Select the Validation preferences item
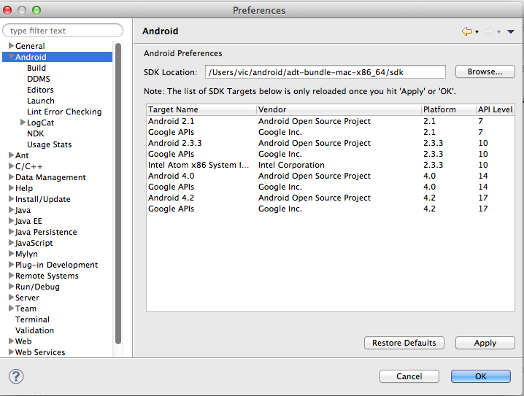524x396 pixels. [x=35, y=330]
